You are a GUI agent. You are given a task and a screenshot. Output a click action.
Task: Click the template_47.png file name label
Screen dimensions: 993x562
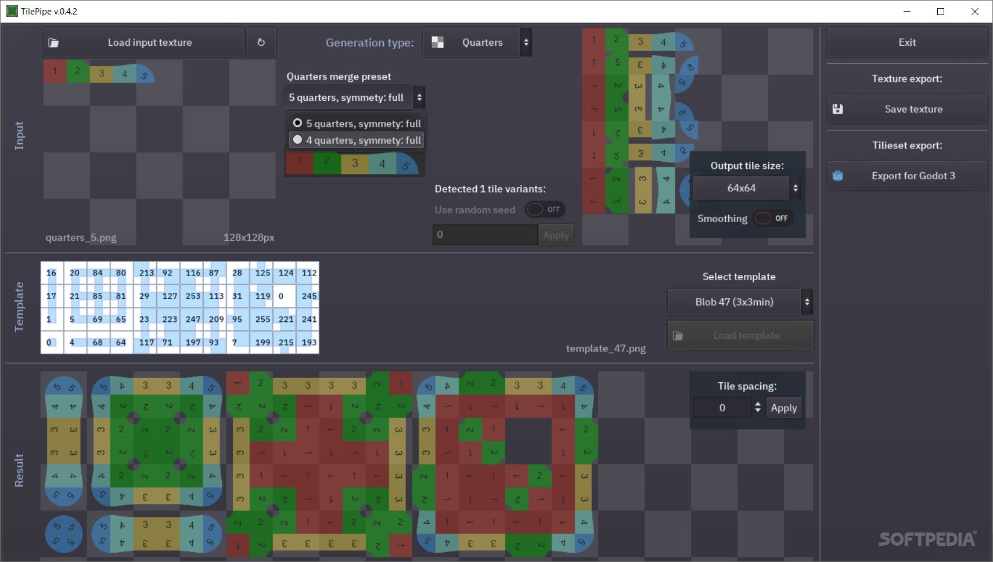pyautogui.click(x=606, y=348)
